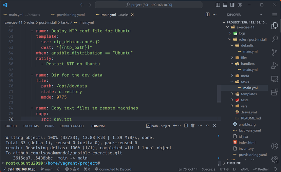Open the Run and Debug icon
The height and width of the screenshot is (172, 281).
tap(274, 65)
